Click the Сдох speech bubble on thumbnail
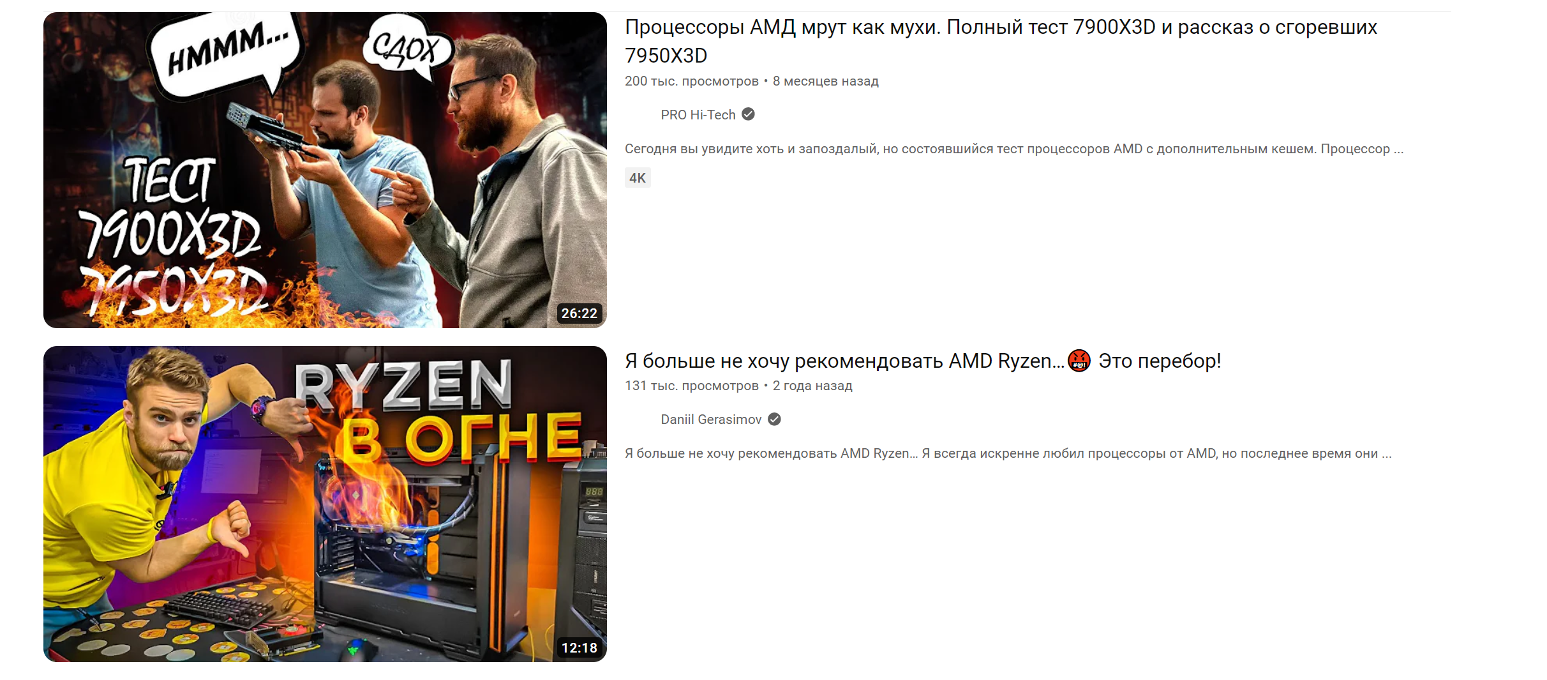This screenshot has width=1547, height=680. click(408, 48)
